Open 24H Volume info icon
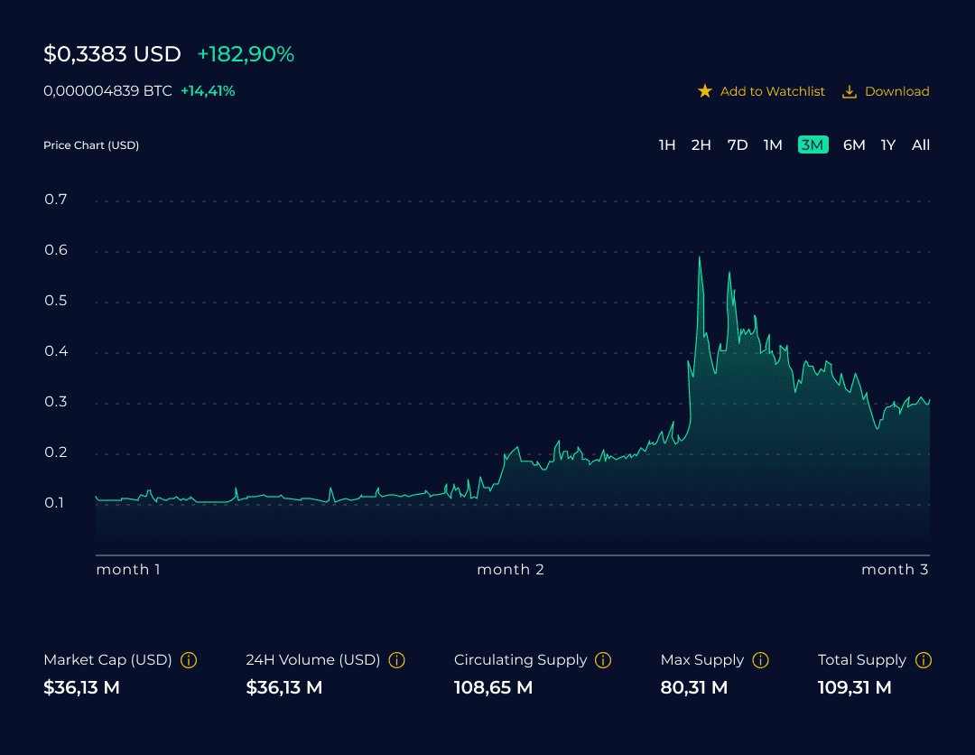This screenshot has height=755, width=975. coord(396,660)
